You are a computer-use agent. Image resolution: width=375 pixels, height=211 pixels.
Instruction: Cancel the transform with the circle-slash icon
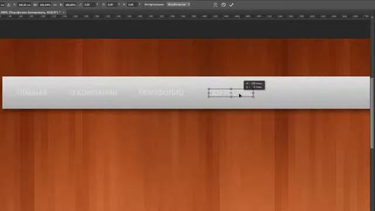223,5
